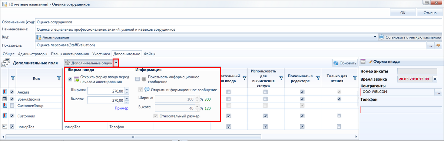Click the Отмена button
The image size is (444, 141).
430,13
